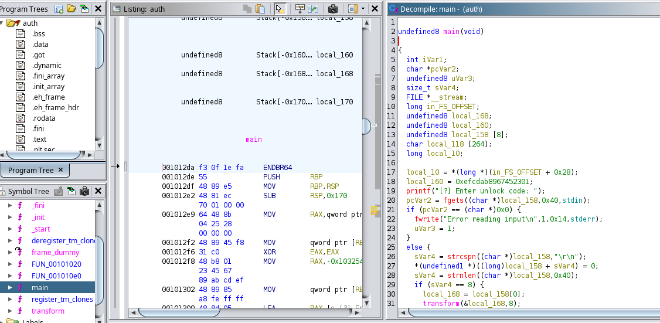Select the .got section fragment
Image resolution: width=660 pixels, height=323 pixels.
tap(38, 55)
